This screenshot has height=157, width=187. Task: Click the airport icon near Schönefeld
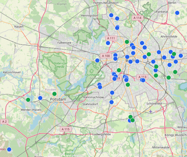click(150, 111)
